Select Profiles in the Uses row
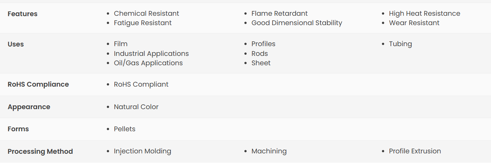This screenshot has width=491, height=165. coord(263,44)
